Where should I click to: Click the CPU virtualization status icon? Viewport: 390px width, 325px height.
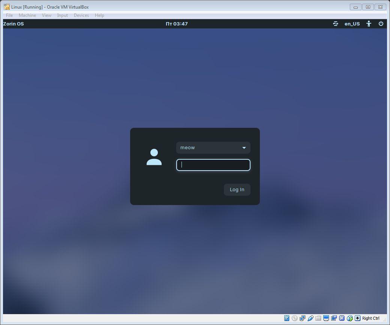point(342,318)
